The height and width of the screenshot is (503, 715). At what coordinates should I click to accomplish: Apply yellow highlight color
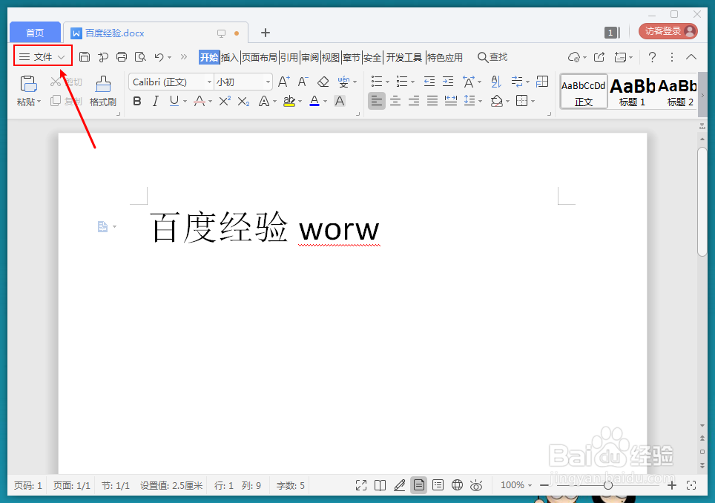(289, 101)
